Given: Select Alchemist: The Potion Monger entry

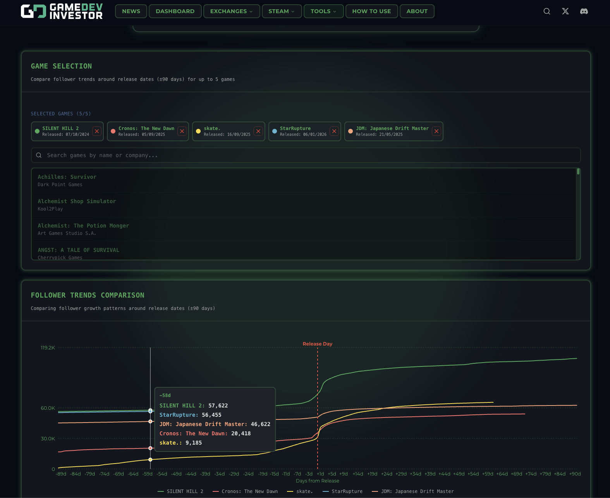Looking at the screenshot, I should [303, 229].
